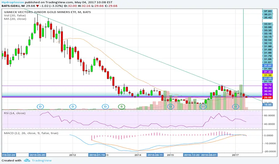Image resolution: width=279 pixels, height=164 pixels.
Task: Select the RSI (14, close) pane label
Action: 15,113
